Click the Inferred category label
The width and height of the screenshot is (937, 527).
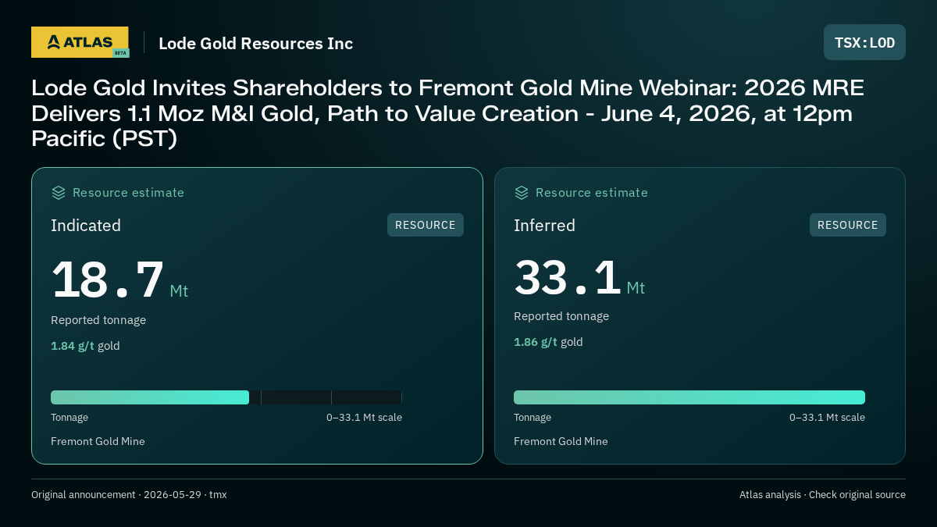coord(544,226)
